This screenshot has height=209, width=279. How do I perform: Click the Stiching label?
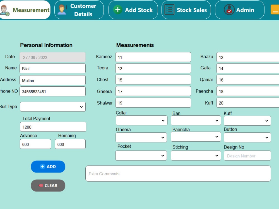pos(180,147)
